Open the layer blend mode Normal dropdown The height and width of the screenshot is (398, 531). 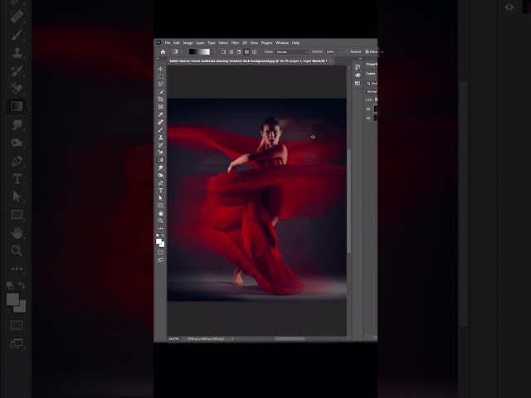[372, 92]
